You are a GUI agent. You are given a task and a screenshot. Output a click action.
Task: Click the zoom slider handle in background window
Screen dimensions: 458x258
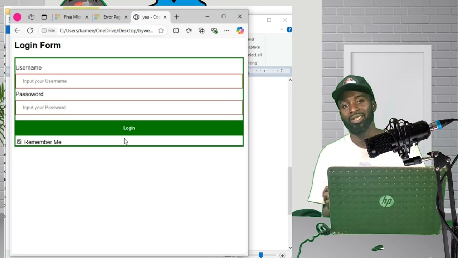click(261, 255)
